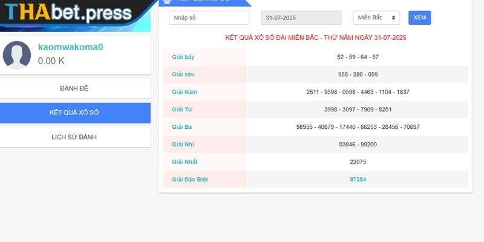Image resolution: width=484 pixels, height=242 pixels.
Task: Click the 31-07-2025 date field
Action: tap(301, 18)
